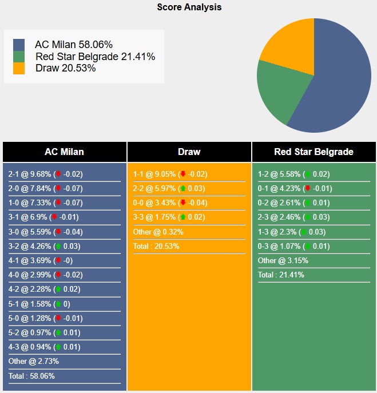The image size is (377, 393).
Task: Click the green up arrow beside 5-1 score
Action: point(58,304)
